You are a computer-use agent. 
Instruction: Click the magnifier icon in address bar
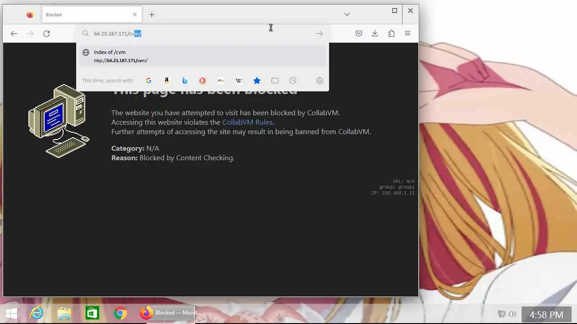pyautogui.click(x=86, y=34)
